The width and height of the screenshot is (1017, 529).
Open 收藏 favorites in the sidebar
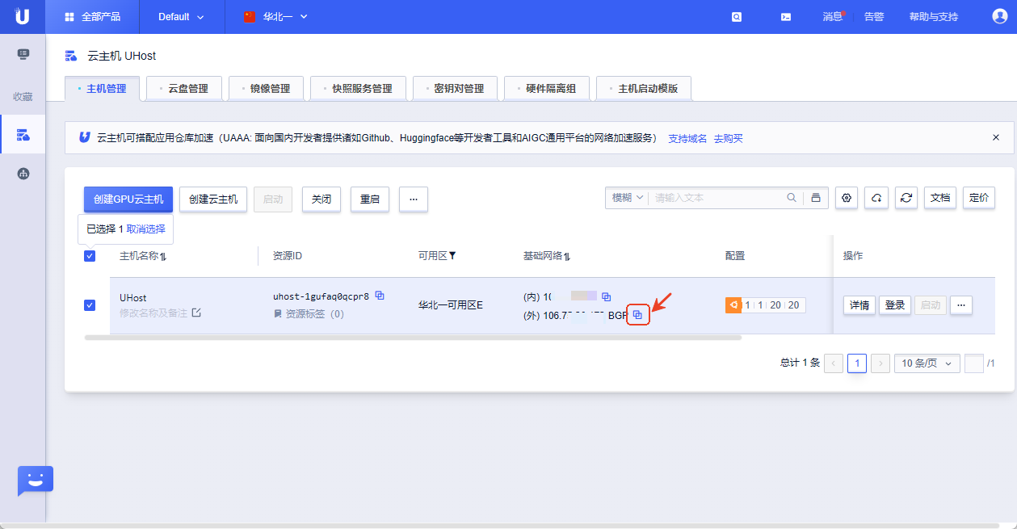tap(23, 96)
